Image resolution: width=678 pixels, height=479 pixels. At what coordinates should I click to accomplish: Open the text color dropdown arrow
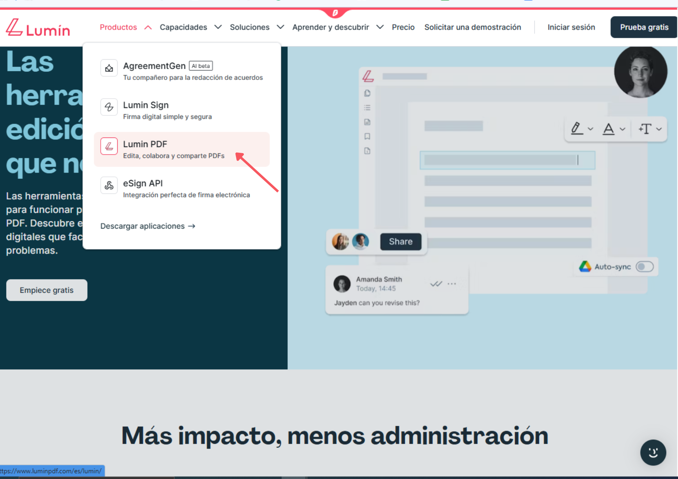click(x=622, y=129)
